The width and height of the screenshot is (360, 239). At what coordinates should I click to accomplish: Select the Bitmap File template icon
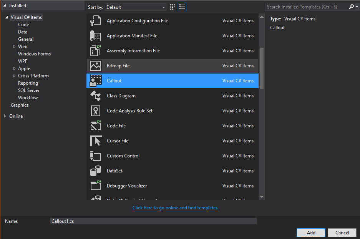[96, 66]
